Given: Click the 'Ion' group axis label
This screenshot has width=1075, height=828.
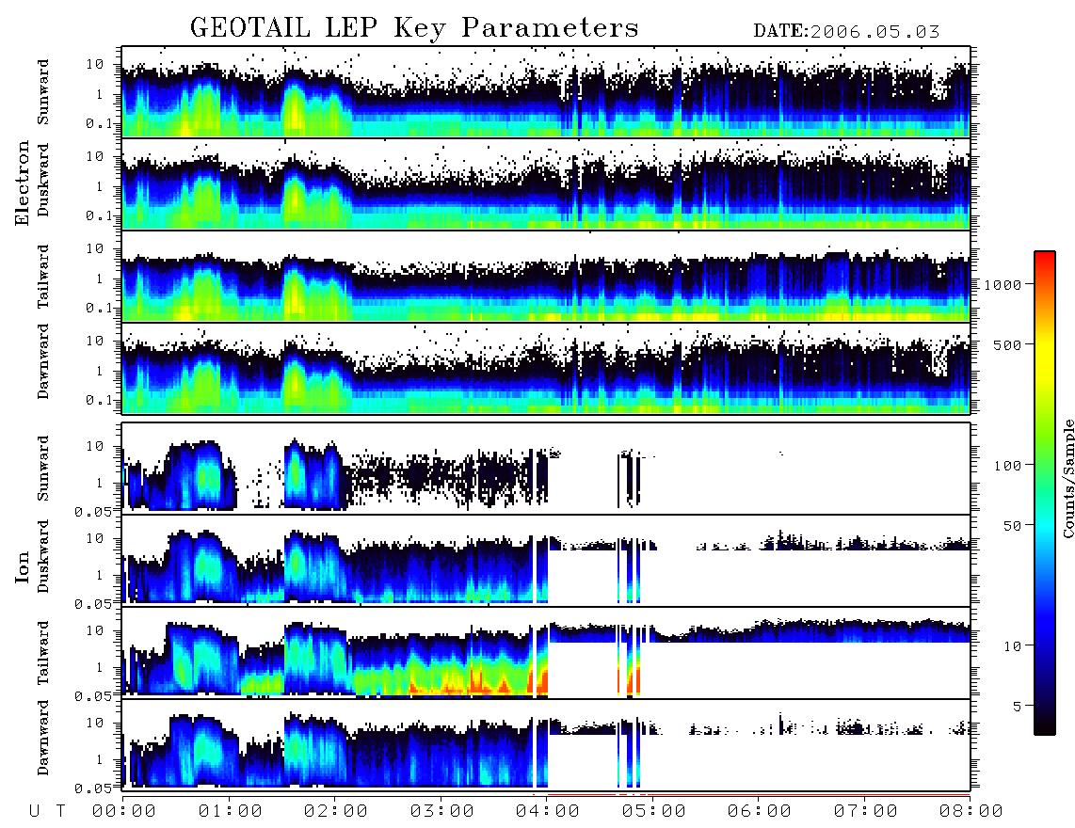Looking at the screenshot, I should pyautogui.click(x=23, y=567).
